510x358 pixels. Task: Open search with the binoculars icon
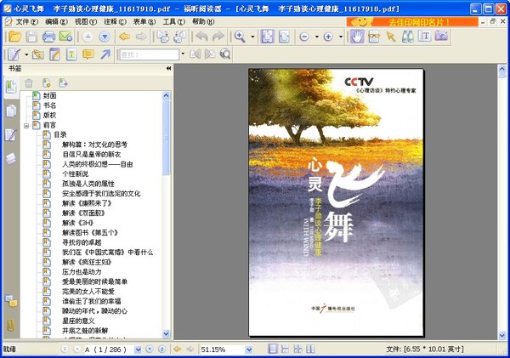pyautogui.click(x=407, y=37)
